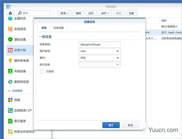This screenshot has width=182, height=139.
Task: Select 通知设置 in the sidebar
Action: [x=20, y=40]
